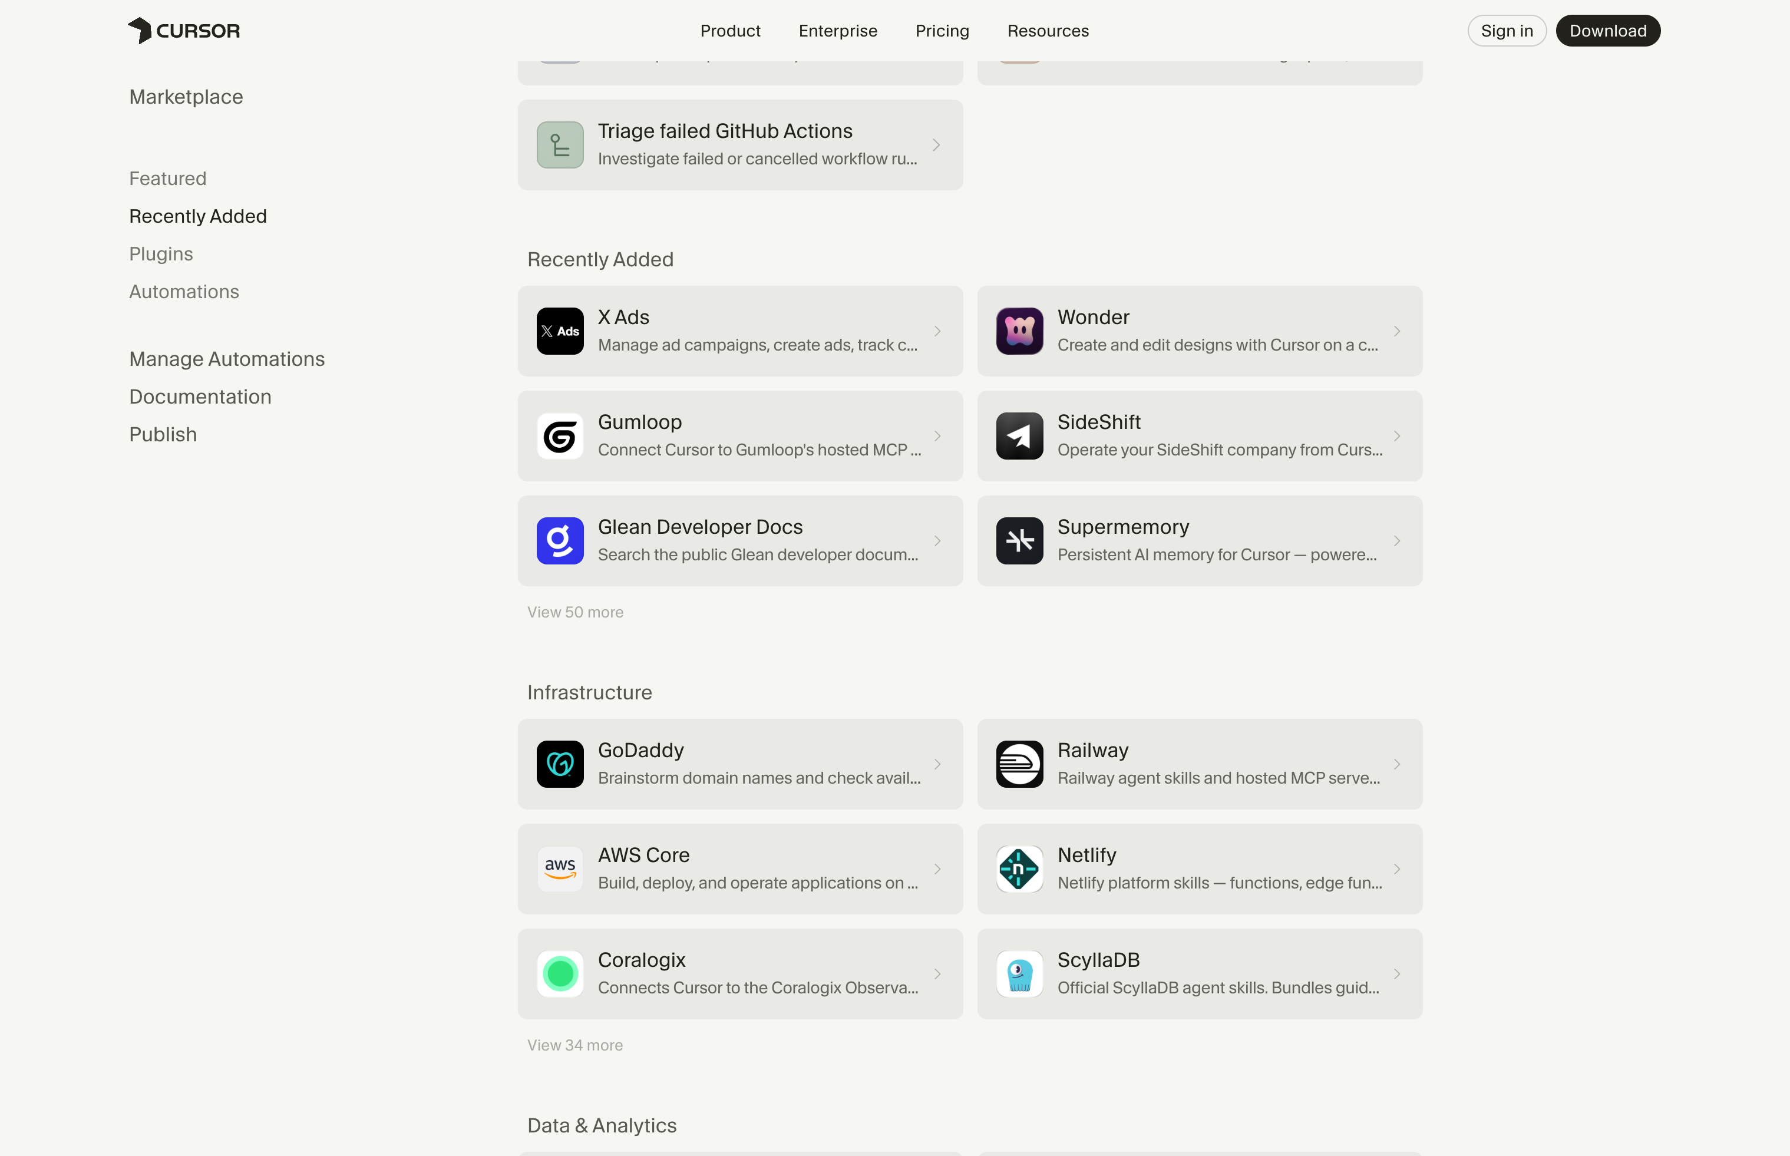The width and height of the screenshot is (1790, 1156).
Task: Click the Netlify logo icon
Action: coord(1019,869)
